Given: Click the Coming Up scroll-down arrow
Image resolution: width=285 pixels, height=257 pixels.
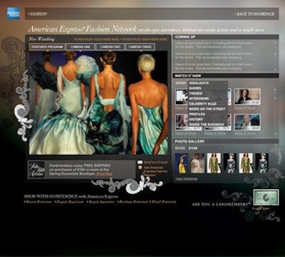Looking at the screenshot, I should pos(275,70).
